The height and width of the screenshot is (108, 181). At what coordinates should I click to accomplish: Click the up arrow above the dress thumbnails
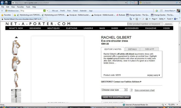pyautogui.click(x=16, y=37)
